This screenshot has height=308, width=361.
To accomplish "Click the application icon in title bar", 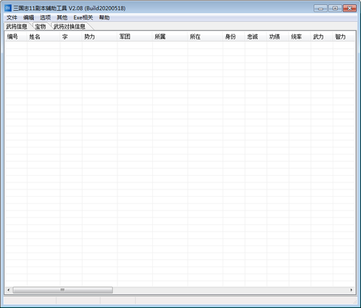I will (x=8, y=8).
